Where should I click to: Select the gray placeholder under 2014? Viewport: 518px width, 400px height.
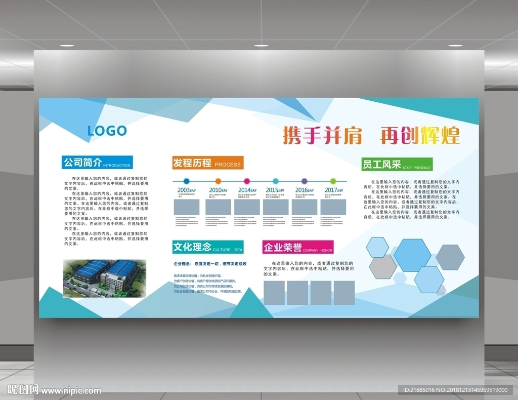pos(247,207)
